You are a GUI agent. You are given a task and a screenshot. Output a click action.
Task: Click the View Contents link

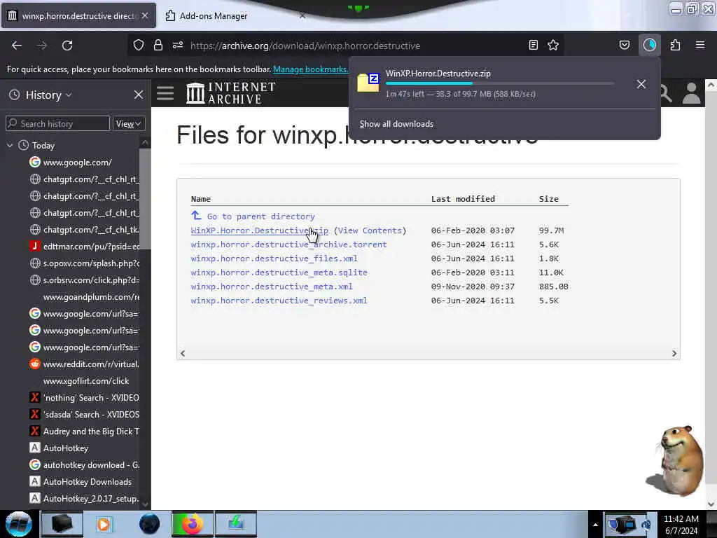(x=370, y=230)
